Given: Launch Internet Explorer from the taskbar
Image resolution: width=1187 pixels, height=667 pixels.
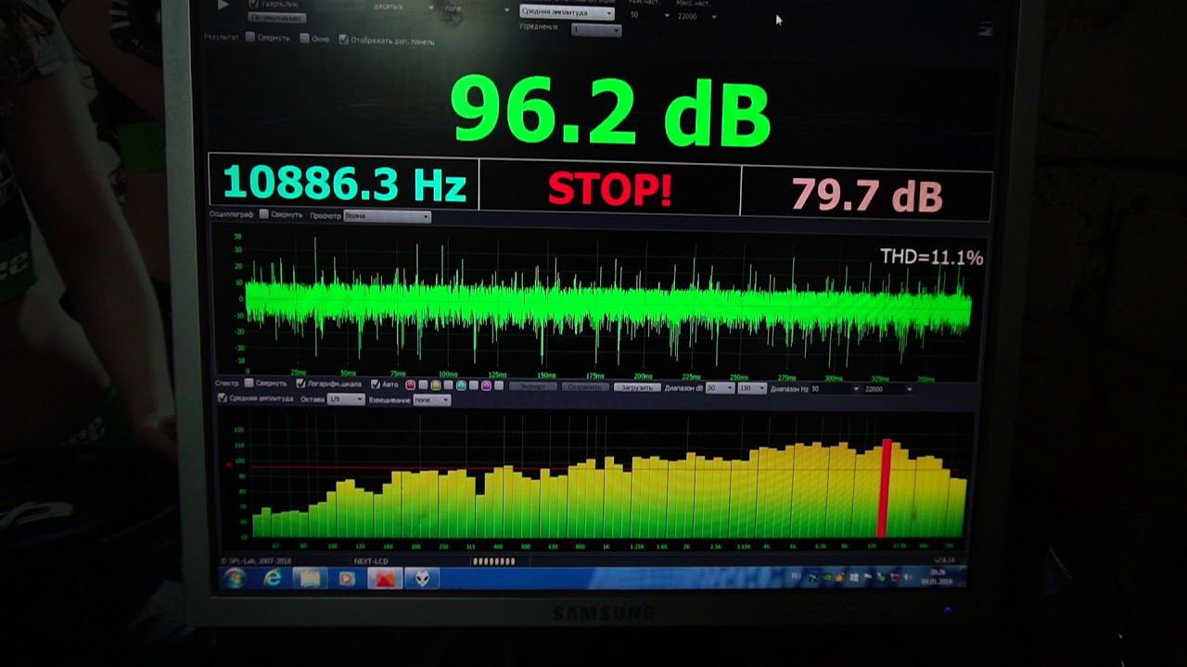Looking at the screenshot, I should pos(273,578).
